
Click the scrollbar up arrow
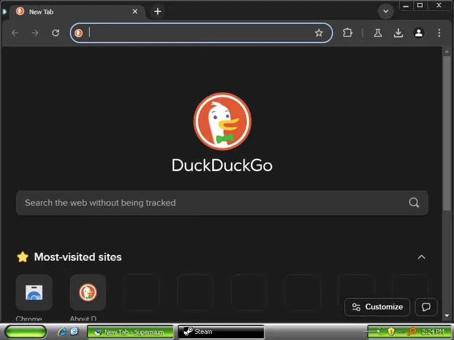click(447, 52)
